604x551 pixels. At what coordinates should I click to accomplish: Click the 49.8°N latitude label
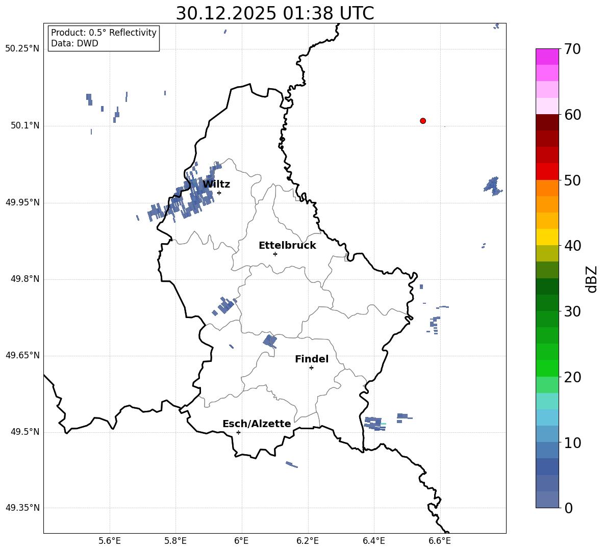pyautogui.click(x=25, y=279)
